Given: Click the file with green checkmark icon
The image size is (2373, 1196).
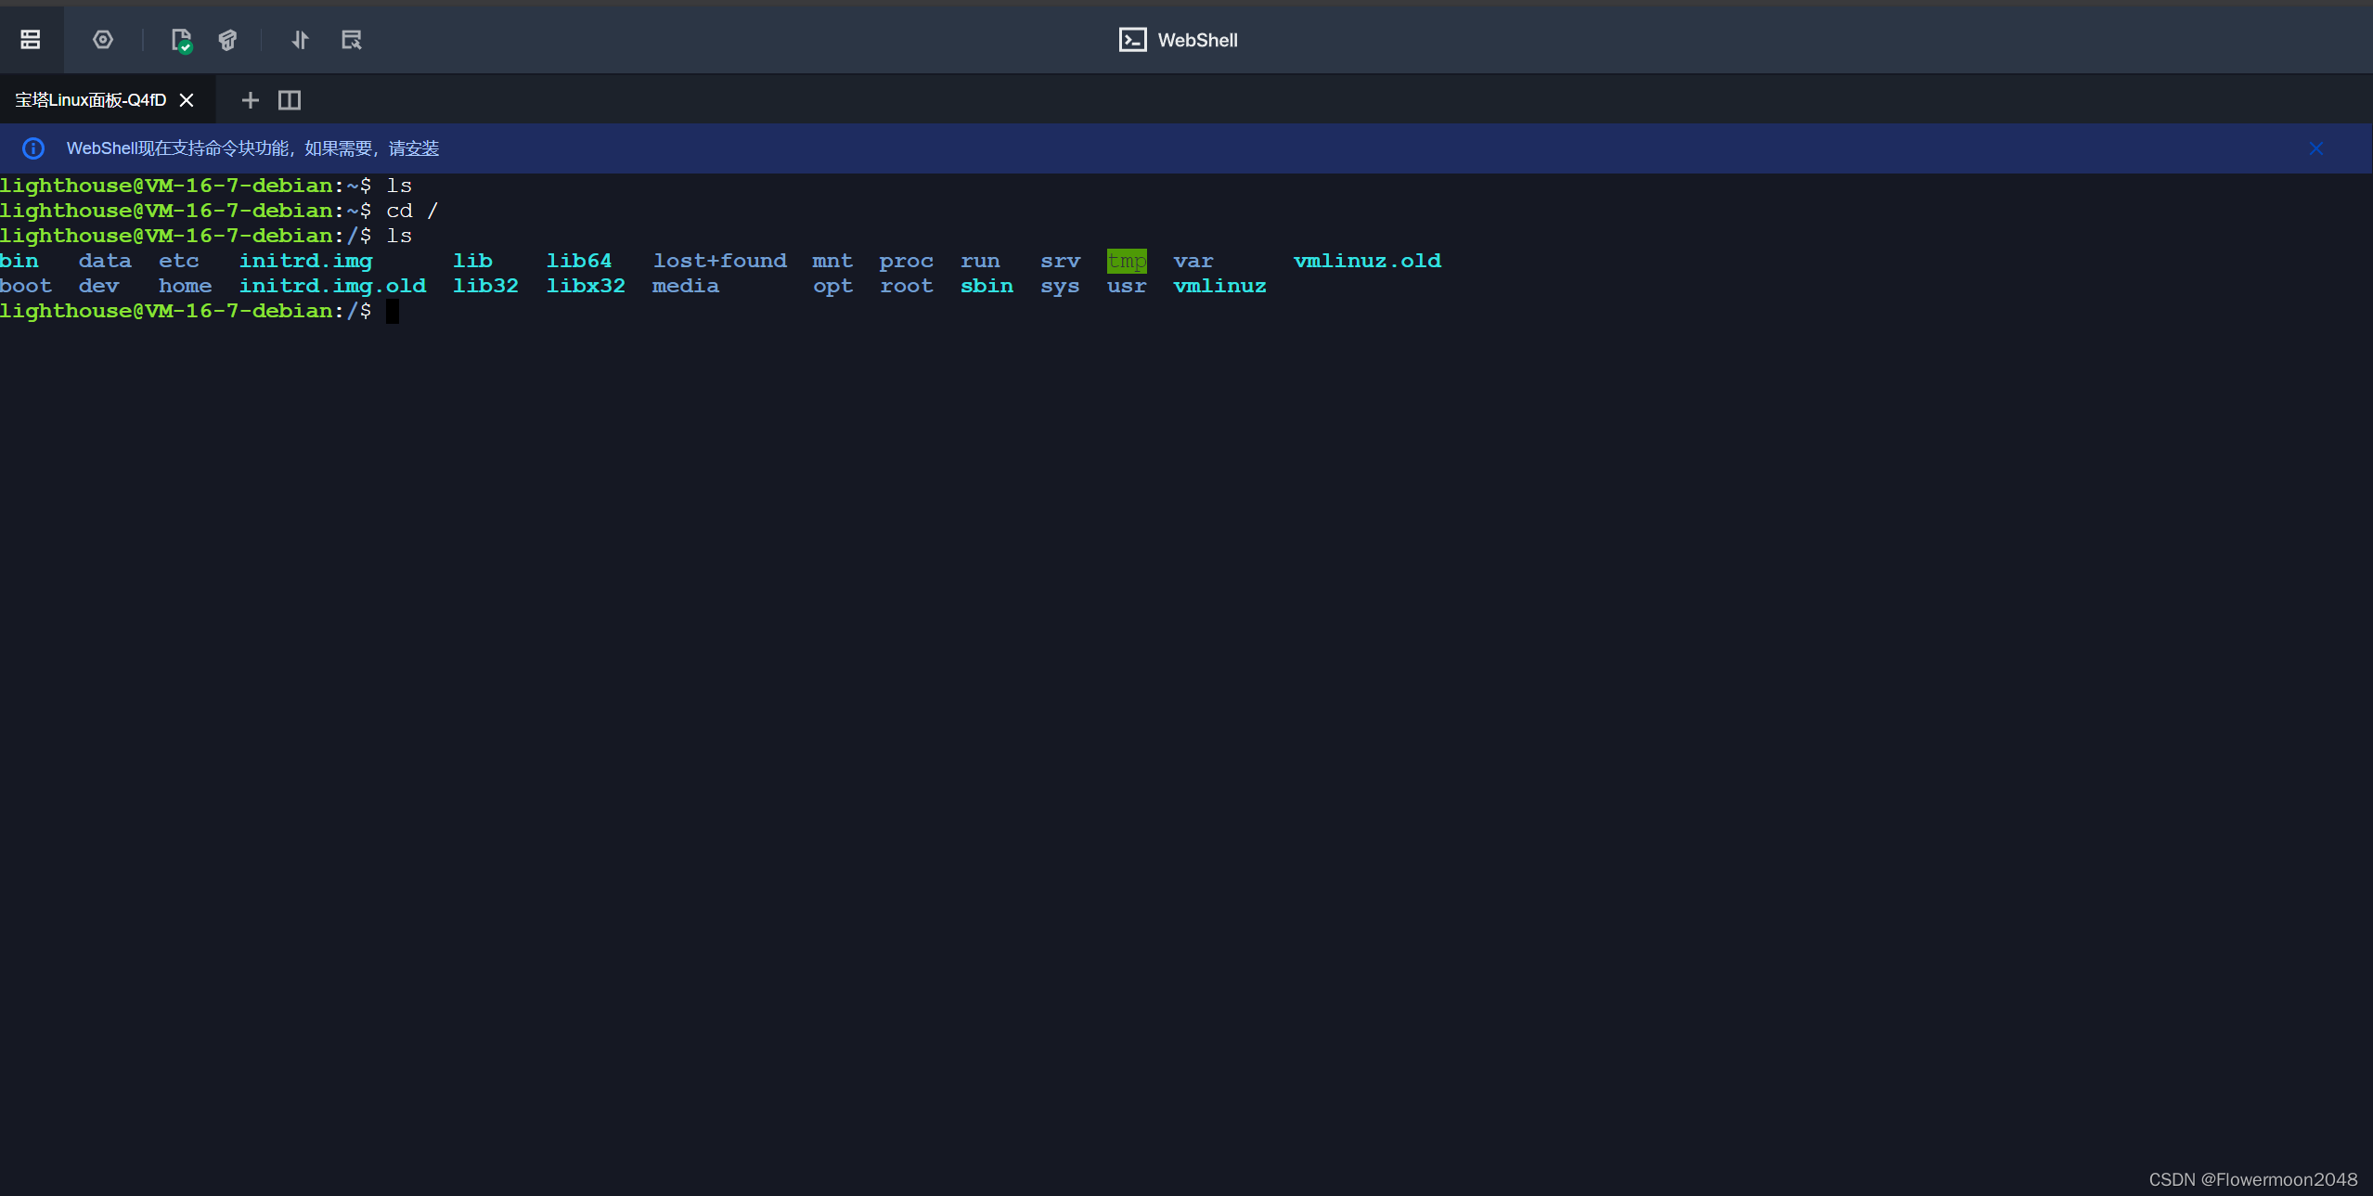Looking at the screenshot, I should coord(181,40).
